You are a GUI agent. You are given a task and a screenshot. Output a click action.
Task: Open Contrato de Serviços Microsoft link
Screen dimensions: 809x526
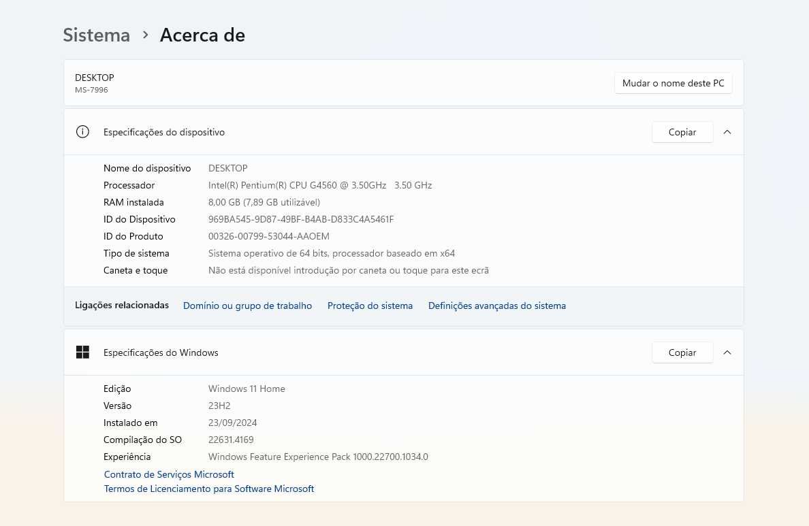coord(169,474)
